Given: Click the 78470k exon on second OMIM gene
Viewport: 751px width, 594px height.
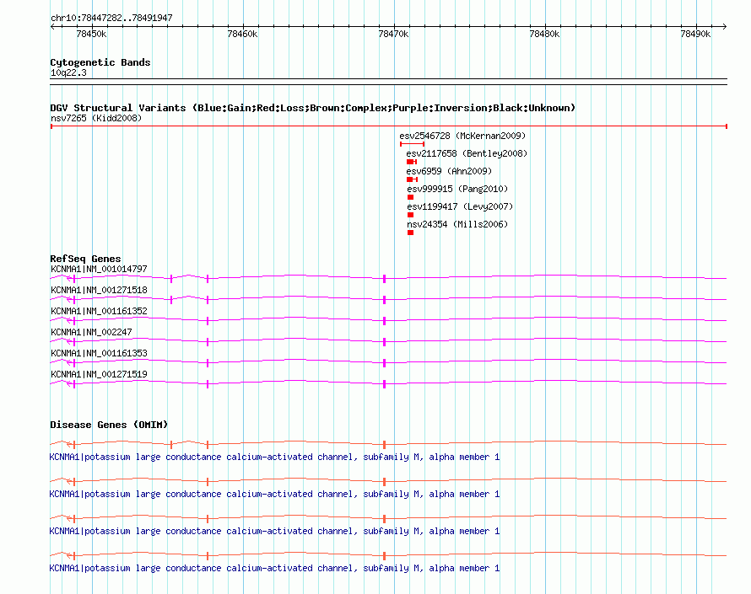Looking at the screenshot, I should (384, 482).
